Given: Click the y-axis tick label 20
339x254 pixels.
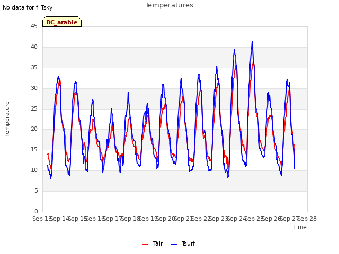Looking at the screenshot, I should point(34,129).
